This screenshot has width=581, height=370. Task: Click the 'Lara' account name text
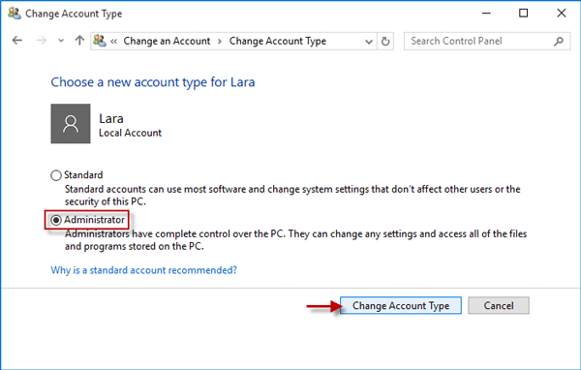click(111, 118)
